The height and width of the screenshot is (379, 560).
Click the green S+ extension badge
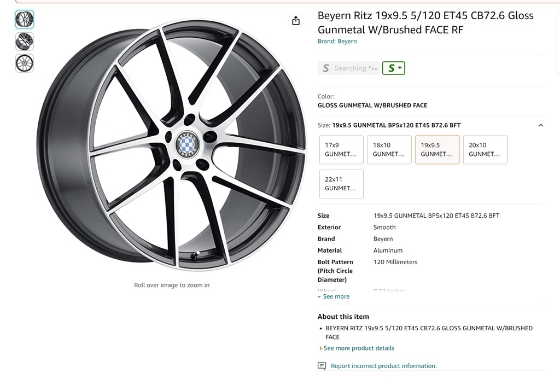393,68
